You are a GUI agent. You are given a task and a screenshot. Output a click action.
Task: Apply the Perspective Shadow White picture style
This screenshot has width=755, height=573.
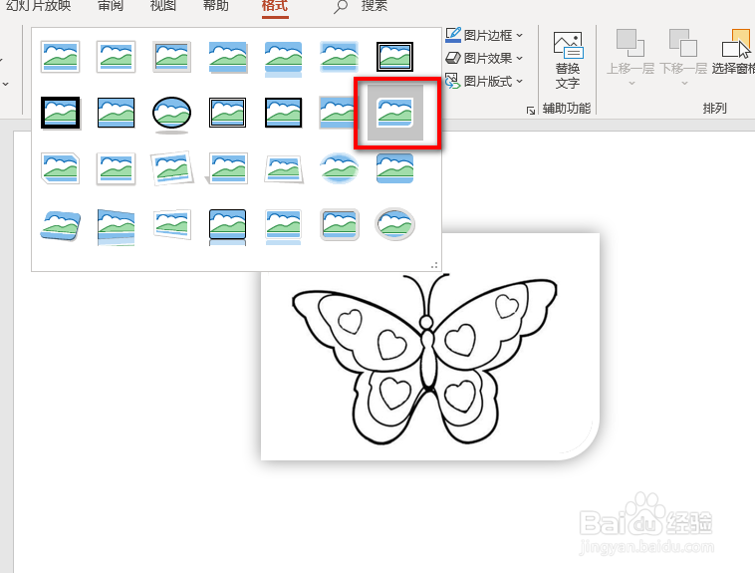(x=227, y=168)
